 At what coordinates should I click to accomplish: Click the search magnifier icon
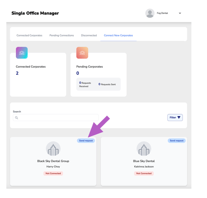pyautogui.click(x=16, y=117)
